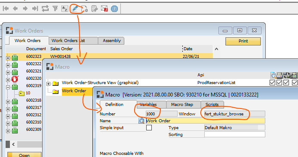
Task: Open the filter funnel toolbar icon
Action: [x=55, y=9]
